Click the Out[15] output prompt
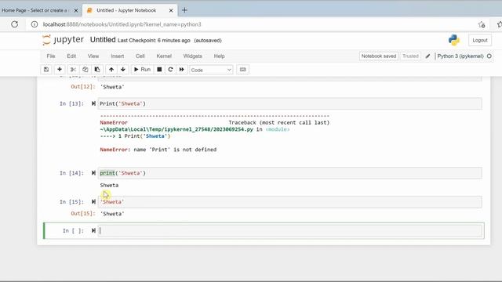The image size is (502, 282). point(83,214)
